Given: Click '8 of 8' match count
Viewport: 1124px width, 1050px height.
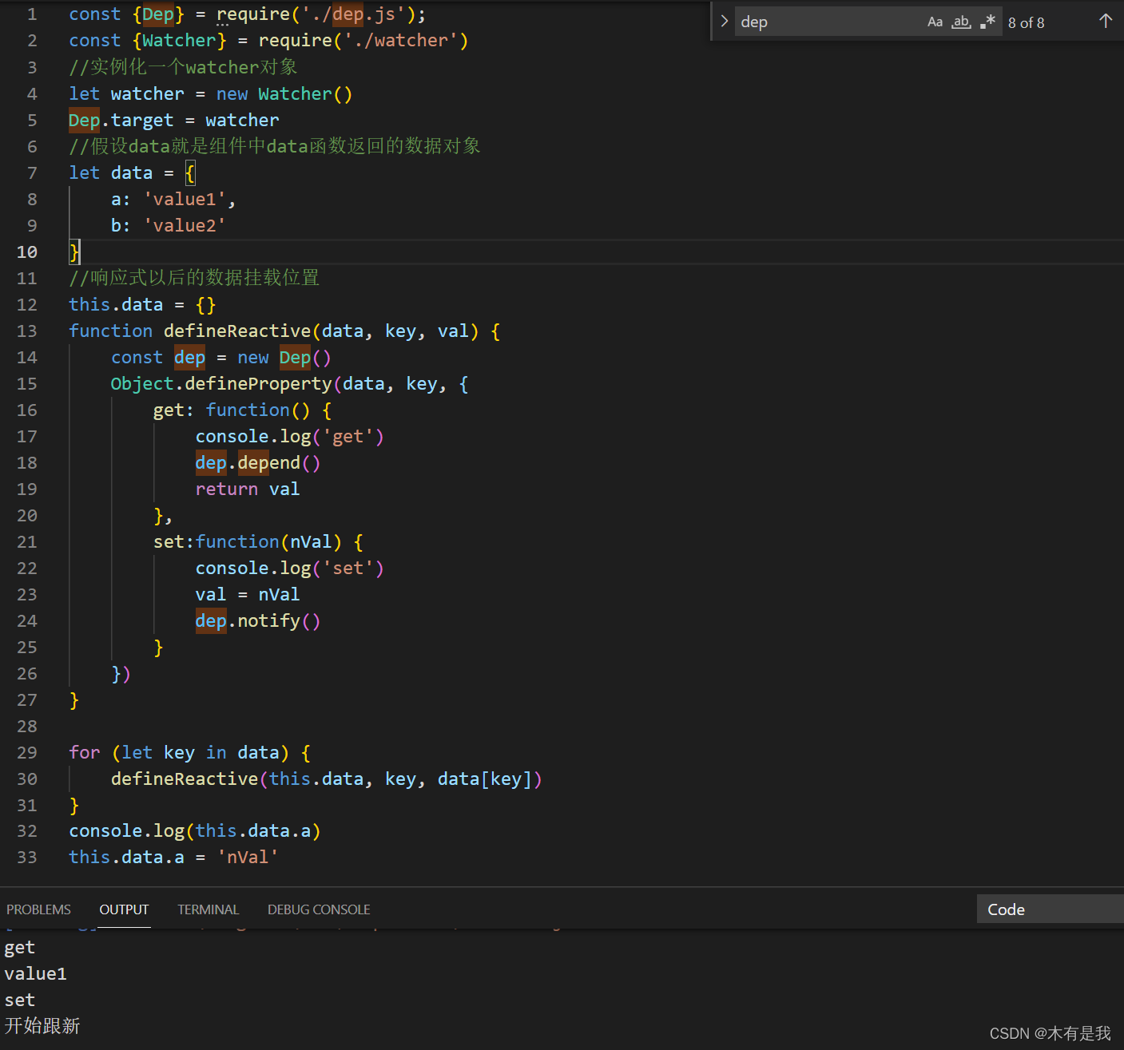Looking at the screenshot, I should pyautogui.click(x=1026, y=23).
